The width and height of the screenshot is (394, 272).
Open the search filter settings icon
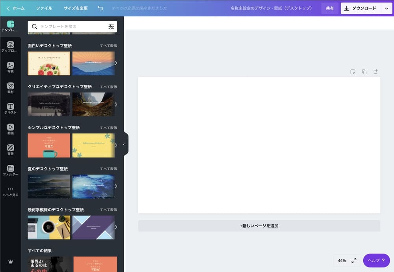coord(111,26)
